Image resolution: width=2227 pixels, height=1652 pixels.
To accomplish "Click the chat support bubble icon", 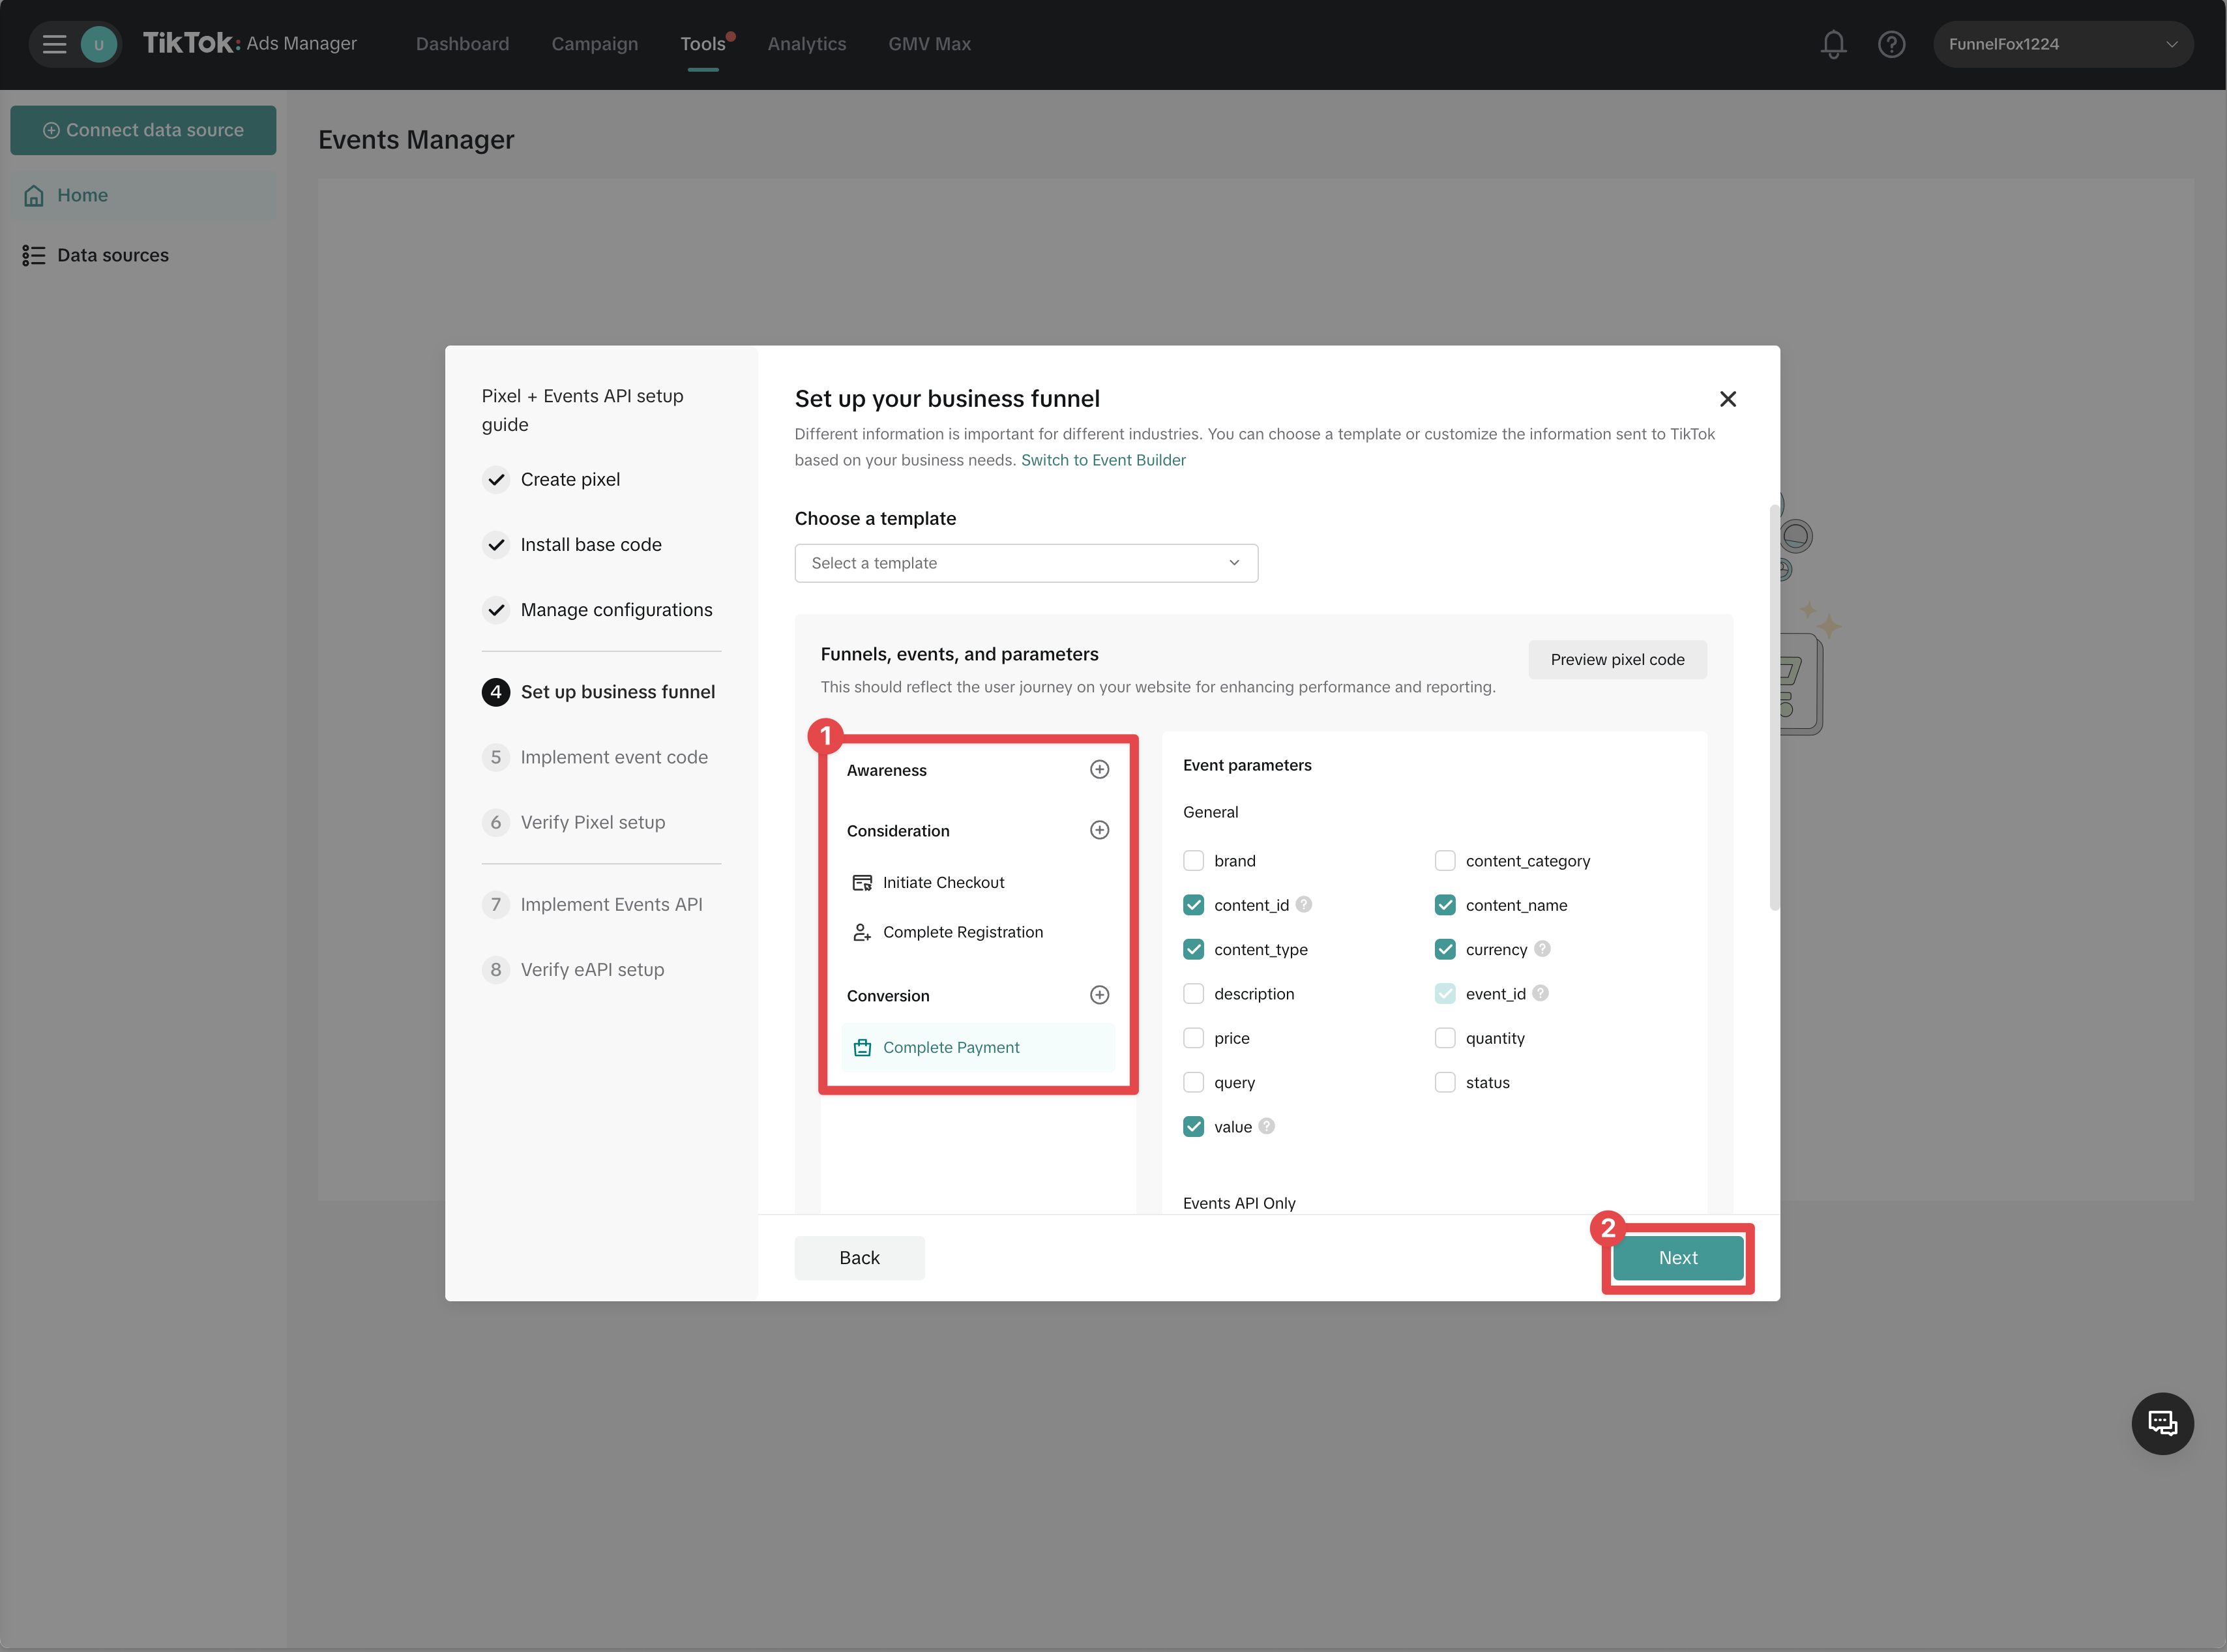I will [x=2162, y=1423].
